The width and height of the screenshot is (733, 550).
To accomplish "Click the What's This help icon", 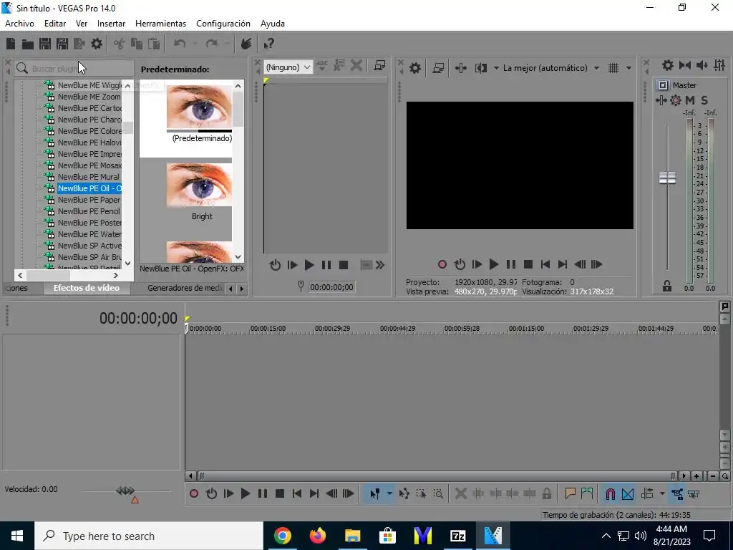I will click(x=269, y=44).
